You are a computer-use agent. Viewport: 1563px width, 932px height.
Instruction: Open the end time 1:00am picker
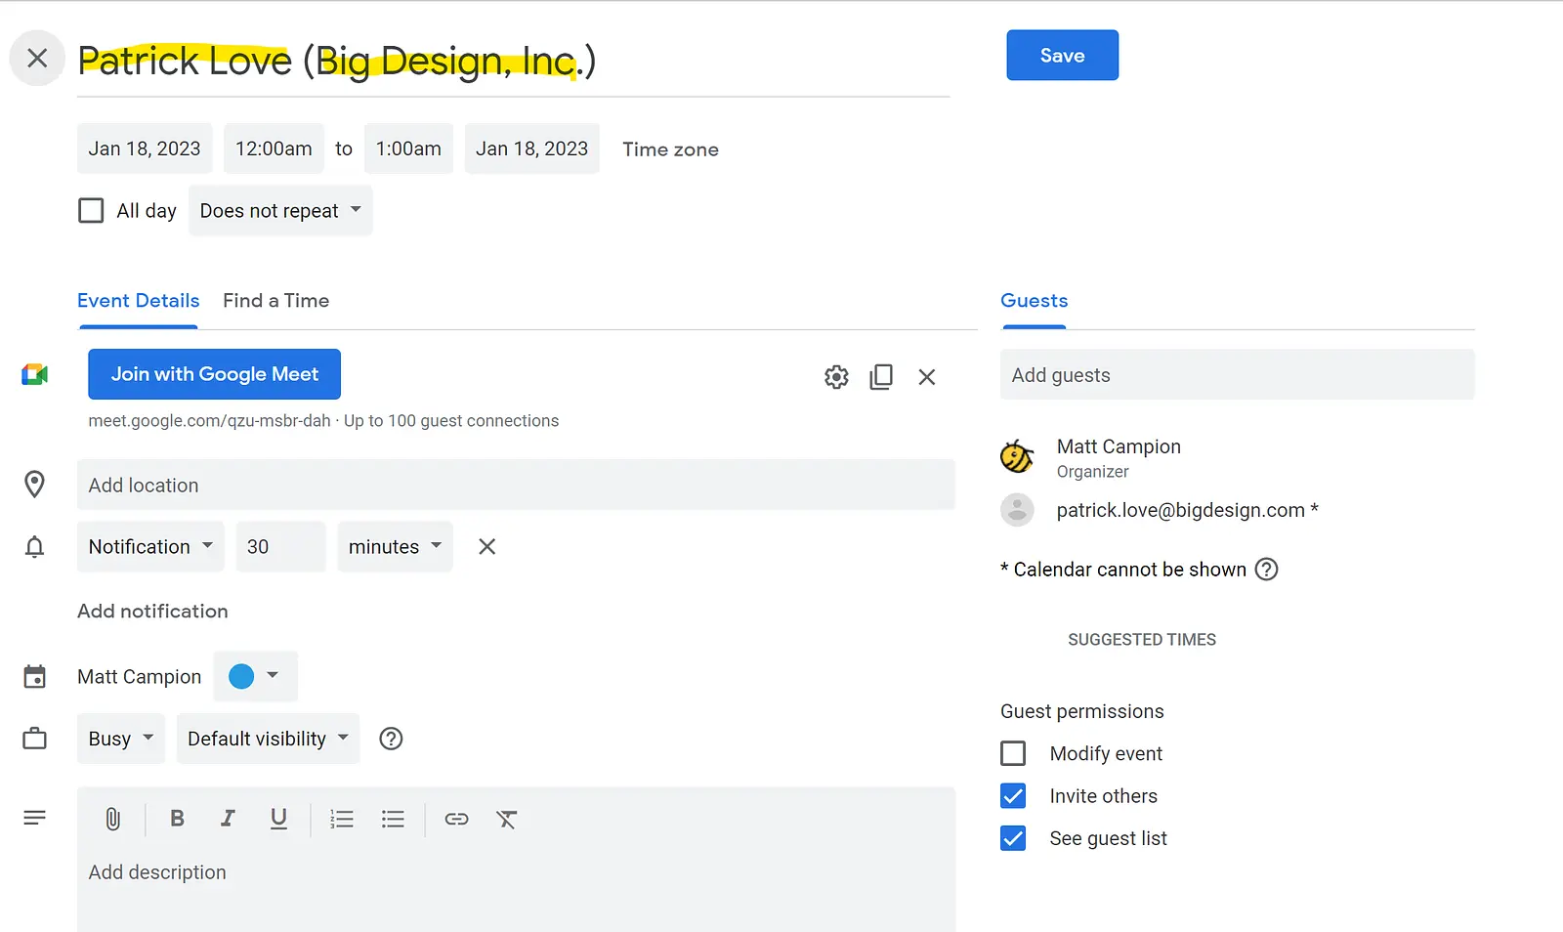(x=408, y=148)
